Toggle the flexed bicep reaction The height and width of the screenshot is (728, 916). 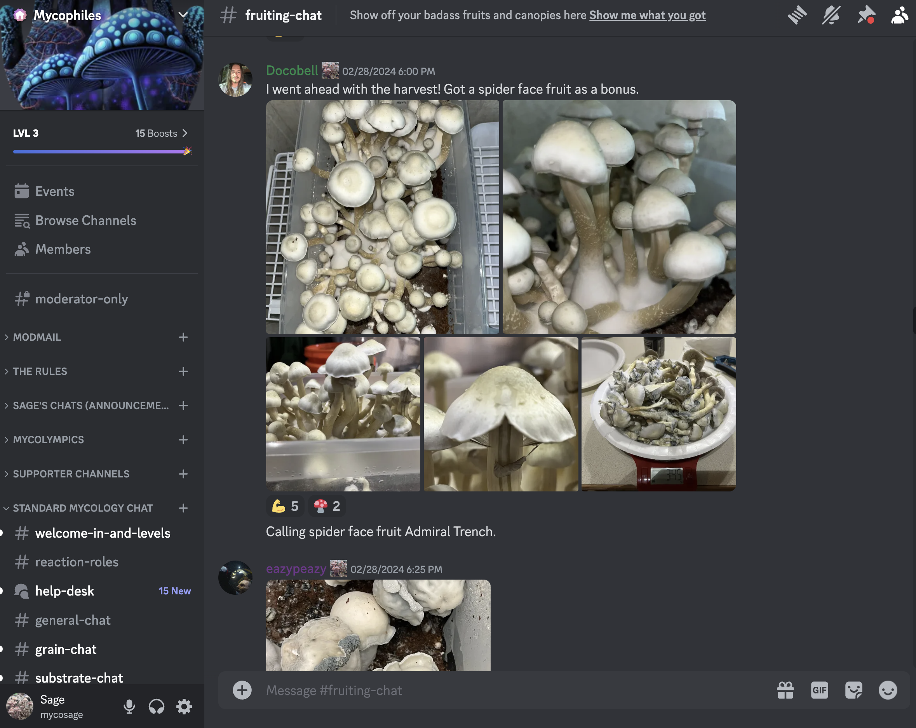(x=285, y=506)
